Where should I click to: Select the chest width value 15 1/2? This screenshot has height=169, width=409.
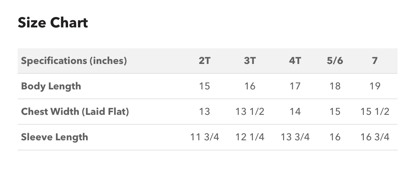click(x=375, y=112)
